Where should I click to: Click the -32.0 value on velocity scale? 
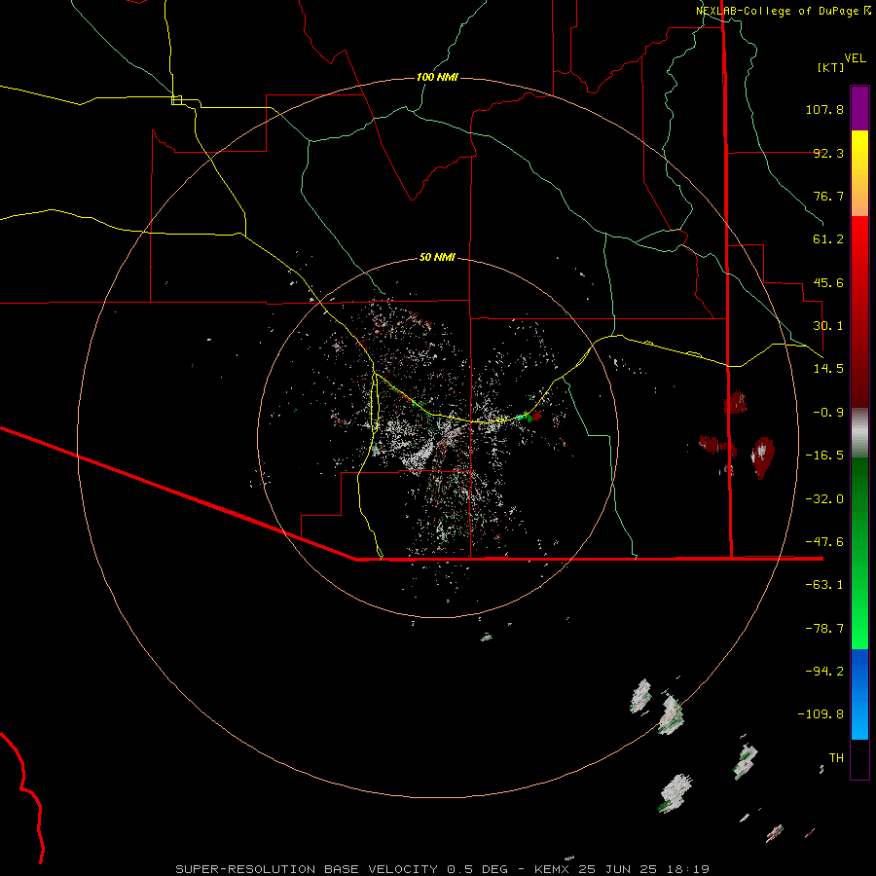[x=824, y=499]
